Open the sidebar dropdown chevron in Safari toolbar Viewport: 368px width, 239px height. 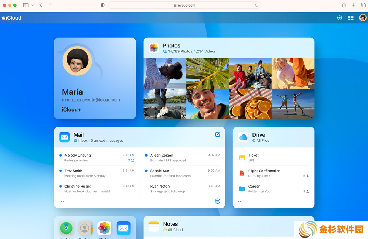(32, 5)
